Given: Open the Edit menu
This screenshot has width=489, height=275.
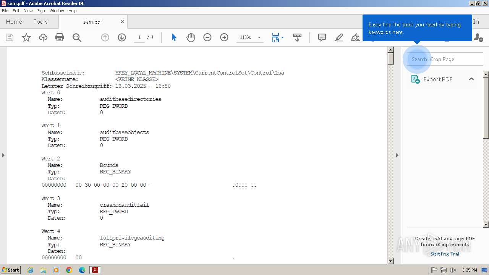Looking at the screenshot, I should [x=16, y=11].
